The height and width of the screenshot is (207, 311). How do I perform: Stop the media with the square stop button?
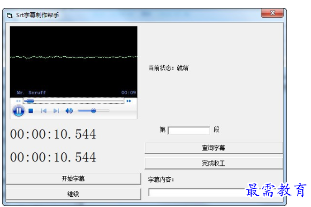pyautogui.click(x=31, y=111)
